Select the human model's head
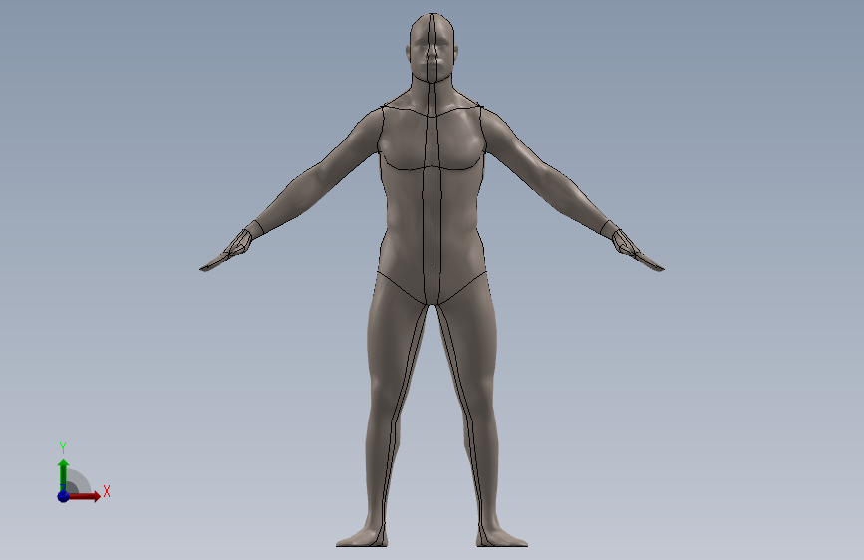Screen dimensions: 864x560 (x=432, y=48)
